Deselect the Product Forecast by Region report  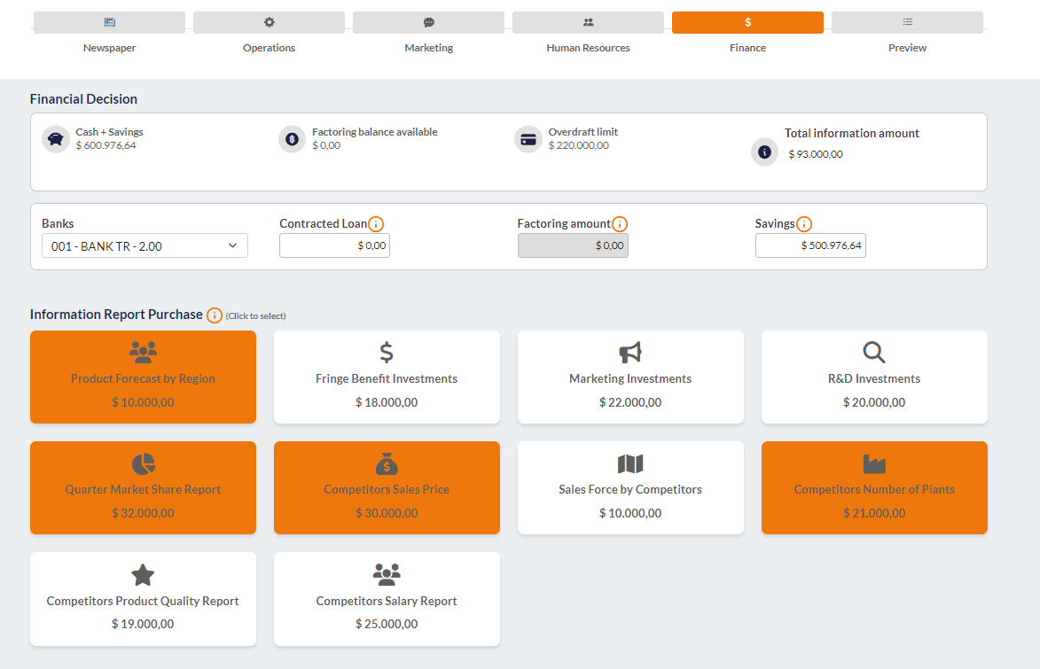click(143, 377)
